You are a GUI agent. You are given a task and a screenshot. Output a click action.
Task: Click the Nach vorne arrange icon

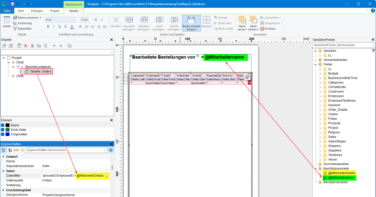[242, 20]
